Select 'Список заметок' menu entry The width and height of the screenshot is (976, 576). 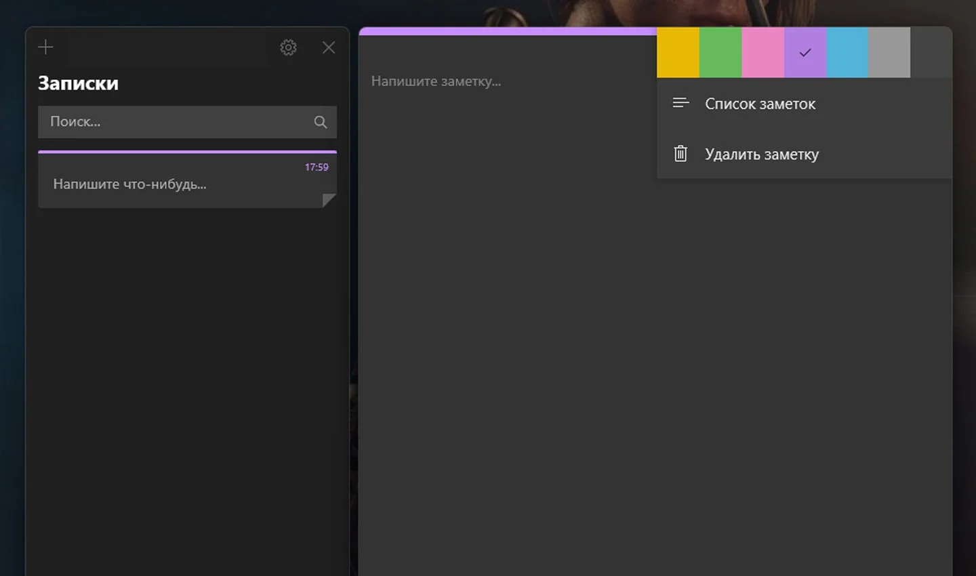tap(805, 104)
